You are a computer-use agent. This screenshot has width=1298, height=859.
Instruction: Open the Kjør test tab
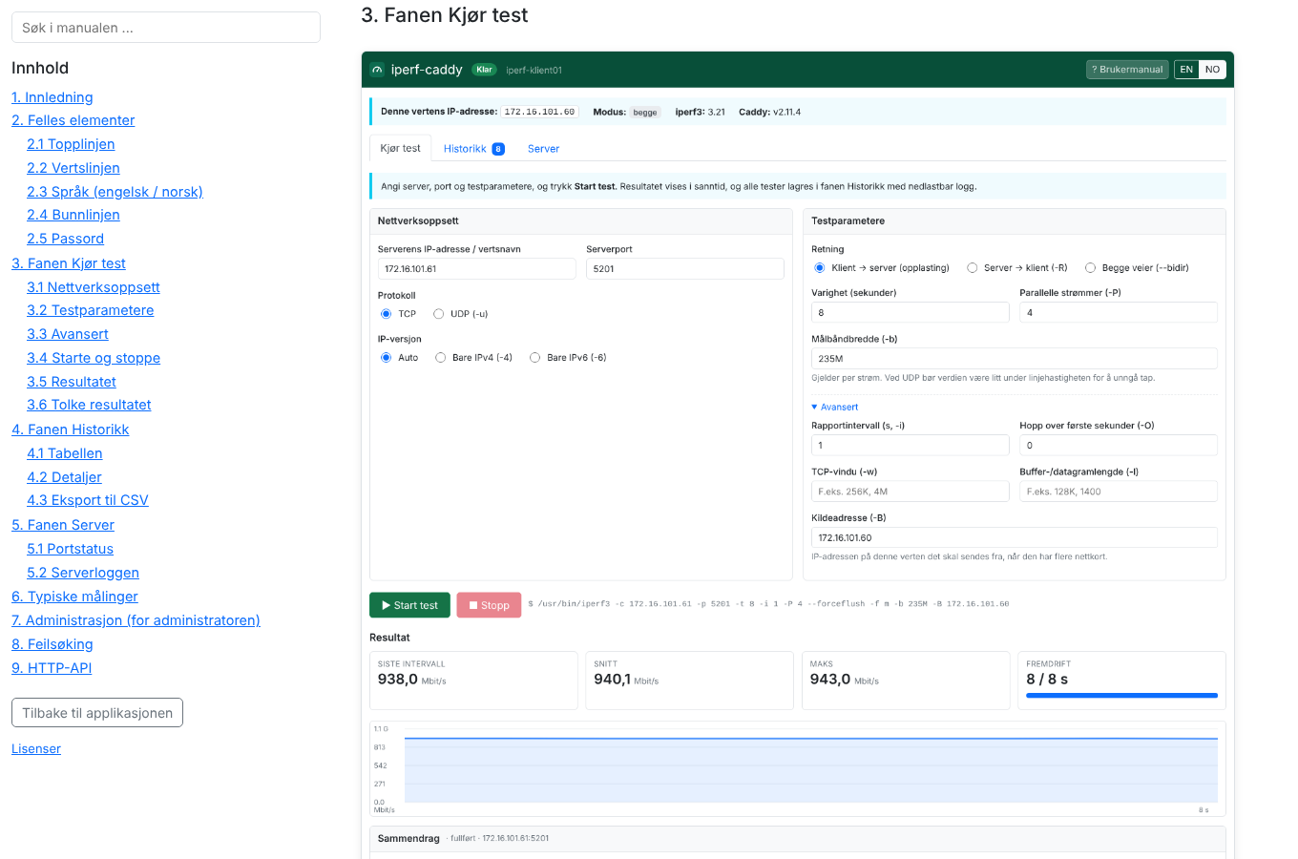[400, 149]
